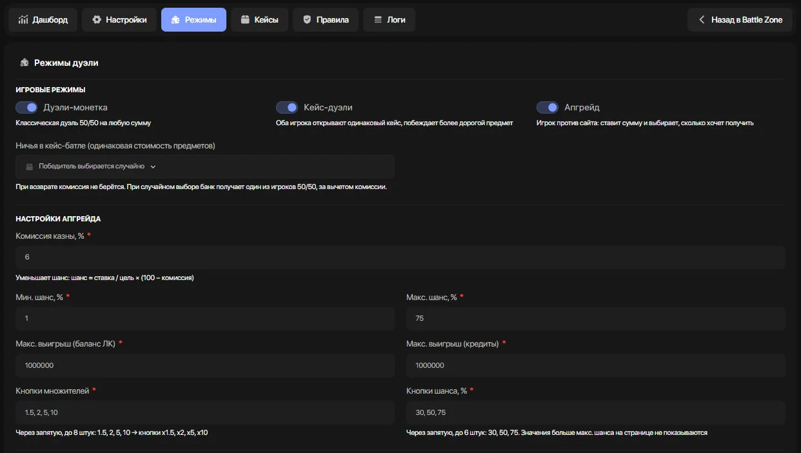
Task: Click the Кнопки множителей input field
Action: tap(205, 412)
